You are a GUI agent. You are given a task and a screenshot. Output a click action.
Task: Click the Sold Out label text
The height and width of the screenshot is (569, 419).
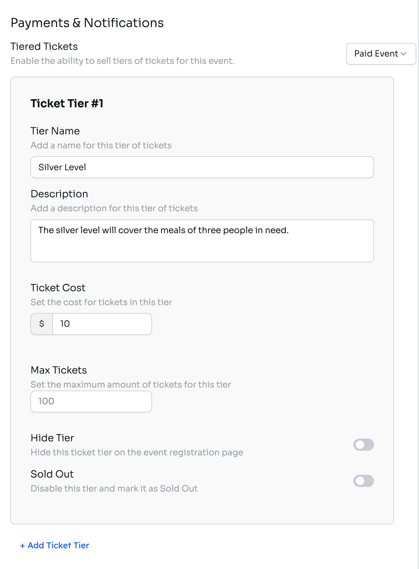[52, 474]
